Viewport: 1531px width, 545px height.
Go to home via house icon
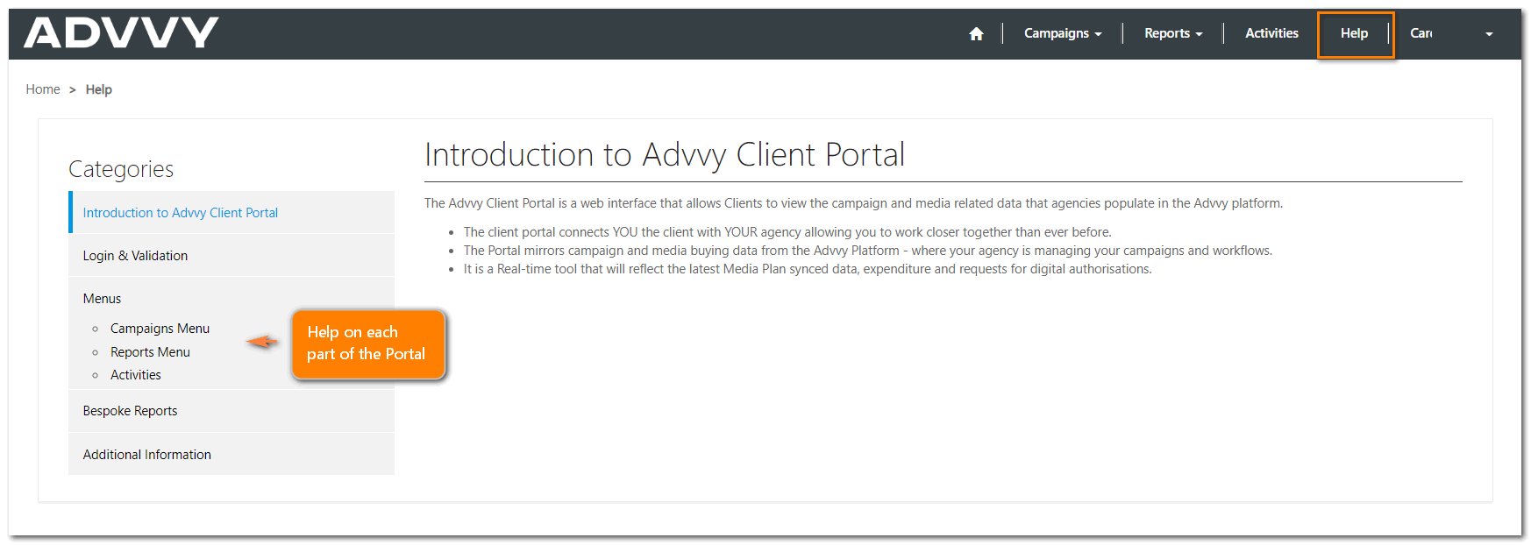click(x=976, y=33)
